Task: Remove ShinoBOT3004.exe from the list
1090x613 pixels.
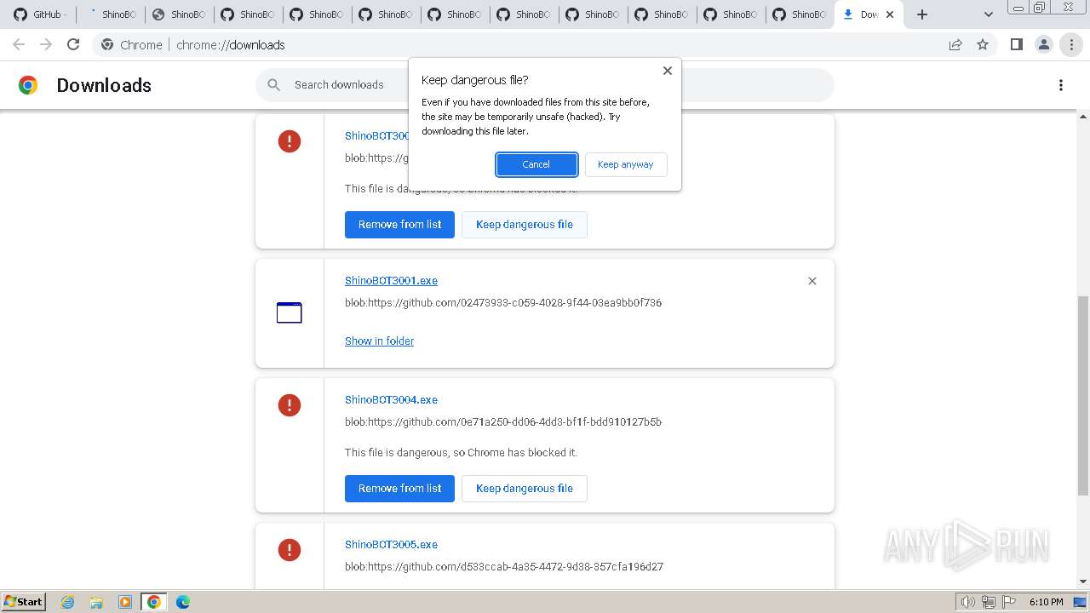Action: point(399,489)
